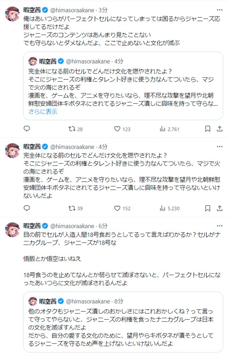Open more options on the 4分 tweet

coord(219,147)
